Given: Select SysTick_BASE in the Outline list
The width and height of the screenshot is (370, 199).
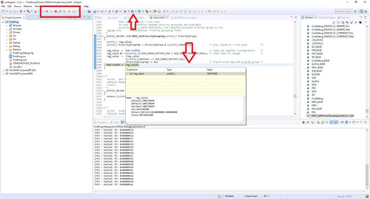Looking at the screenshot, I should click(318, 64).
